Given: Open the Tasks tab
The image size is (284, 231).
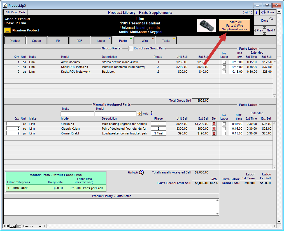Looking at the screenshot, I should 166,40.
